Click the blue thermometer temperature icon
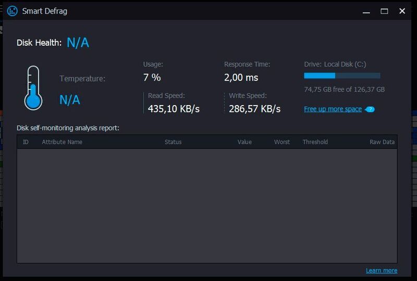The width and height of the screenshot is (417, 281). pos(33,87)
